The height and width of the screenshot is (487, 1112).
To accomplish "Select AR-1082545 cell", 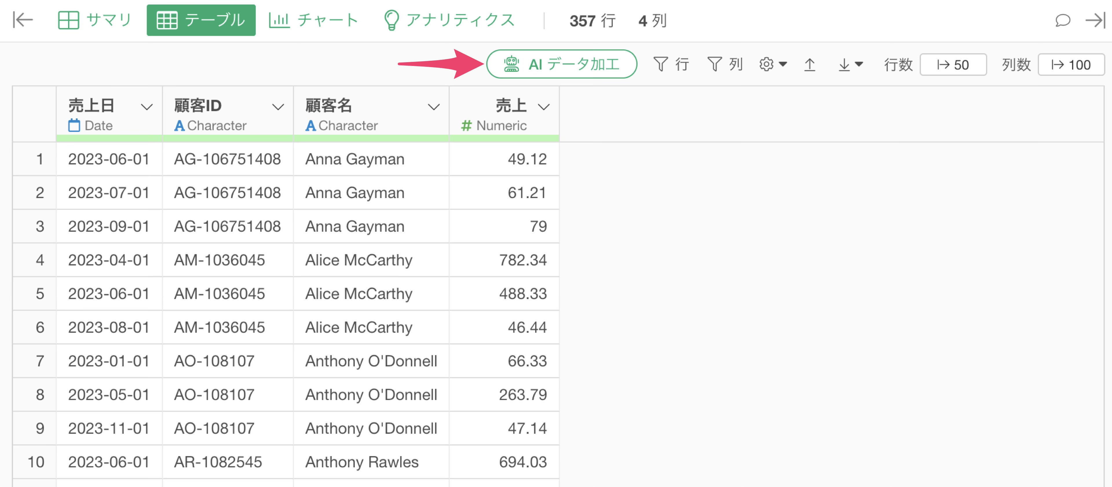I will pos(228,462).
